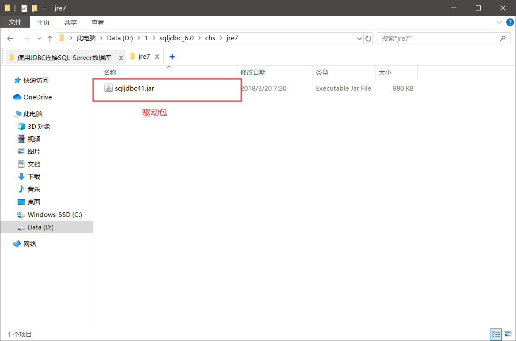Click the search magnifier icon
Image resolution: width=516 pixels, height=341 pixels.
[x=503, y=38]
